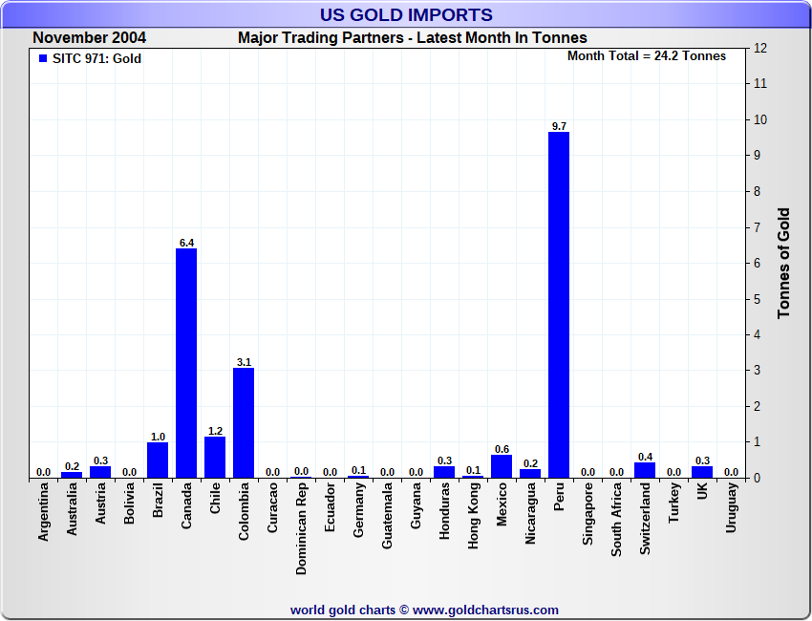
Task: Click the South Africa axis label
Action: pos(616,520)
